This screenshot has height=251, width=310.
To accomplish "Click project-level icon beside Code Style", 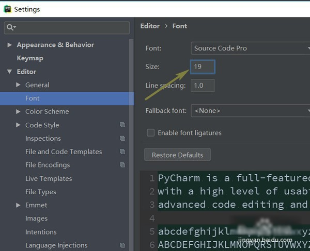I will (x=122, y=125).
